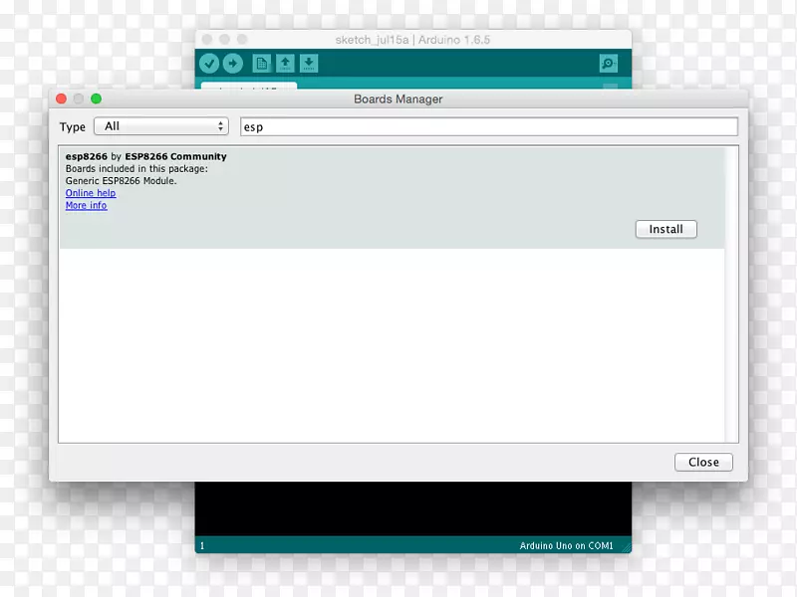Click the board search field containing 'esp'
Image resolution: width=797 pixels, height=597 pixels.
pyautogui.click(x=488, y=127)
